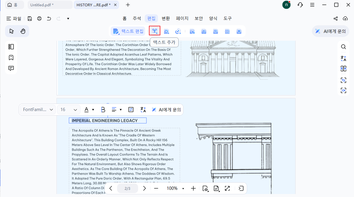Open the 파일 file menu
The image size is (354, 197).
14,19
